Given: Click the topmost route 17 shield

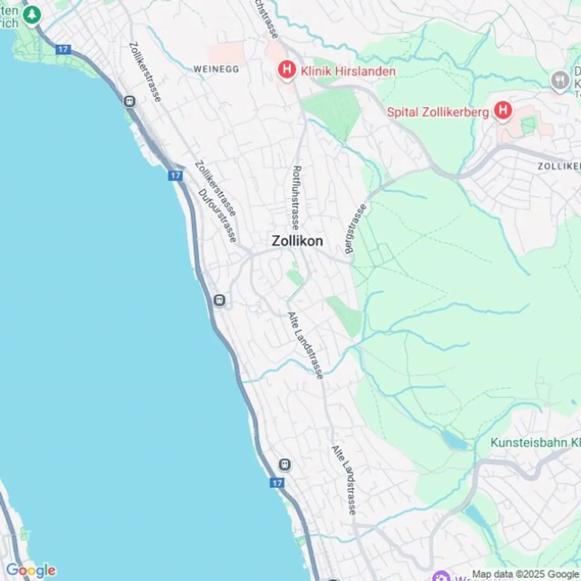Looking at the screenshot, I should coord(63,50).
